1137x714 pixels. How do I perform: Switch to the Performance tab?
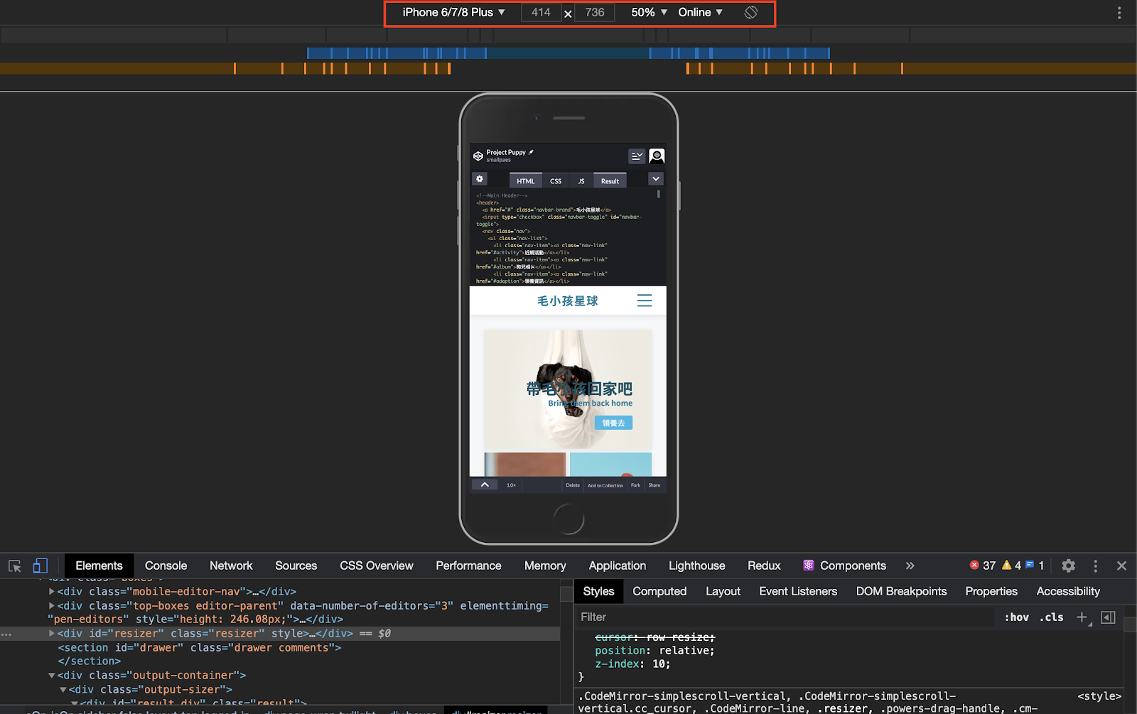[468, 566]
